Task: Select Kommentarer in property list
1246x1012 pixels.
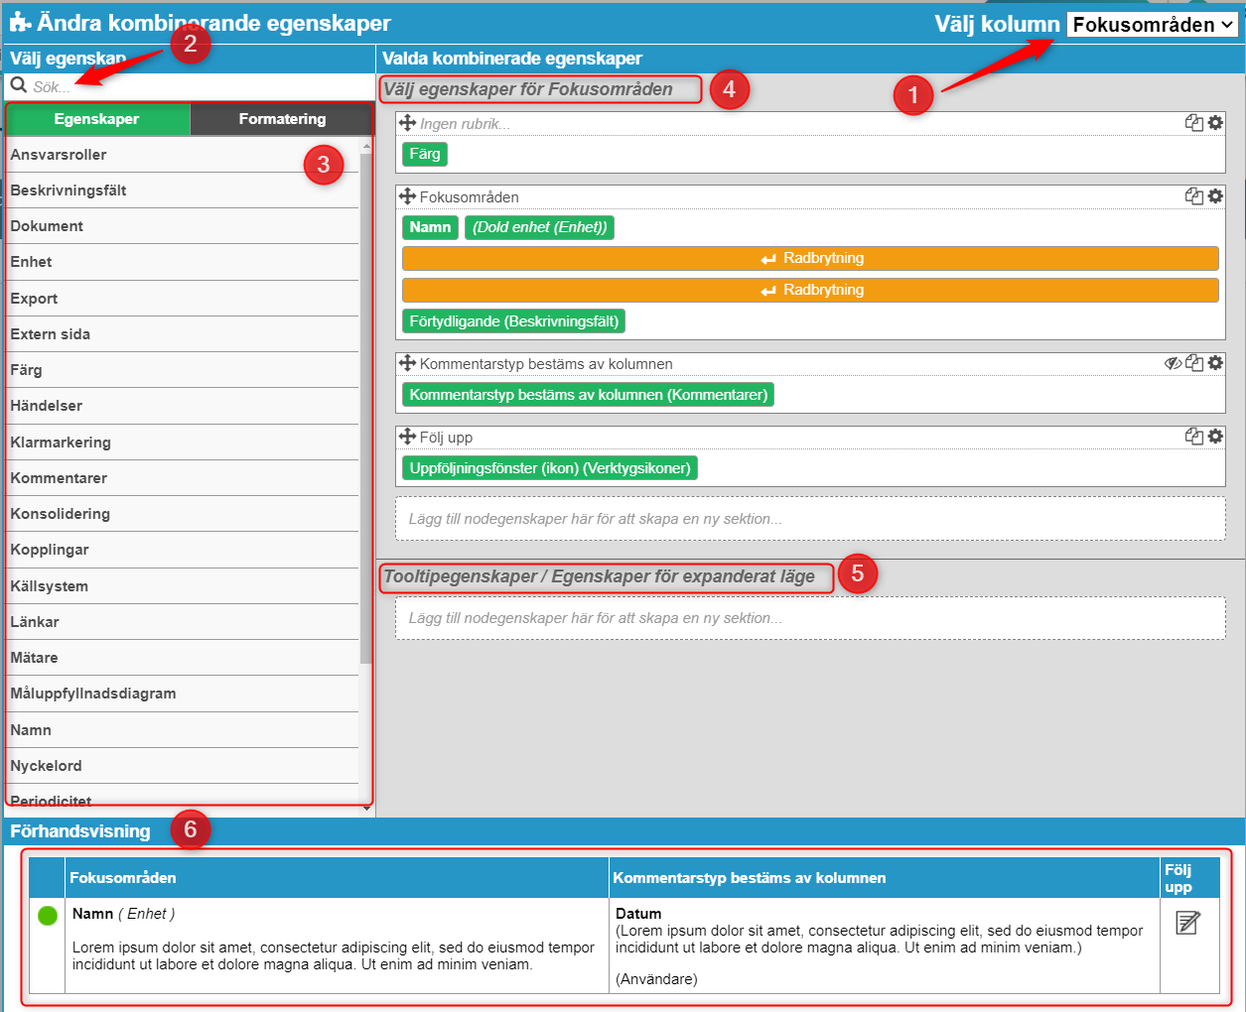Action: tap(183, 478)
